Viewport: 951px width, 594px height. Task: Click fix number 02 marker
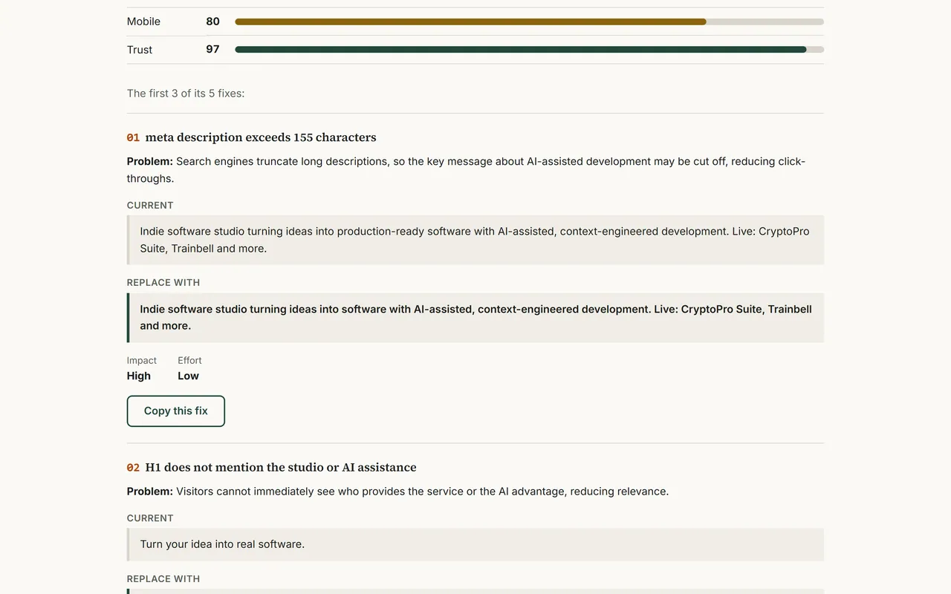133,468
